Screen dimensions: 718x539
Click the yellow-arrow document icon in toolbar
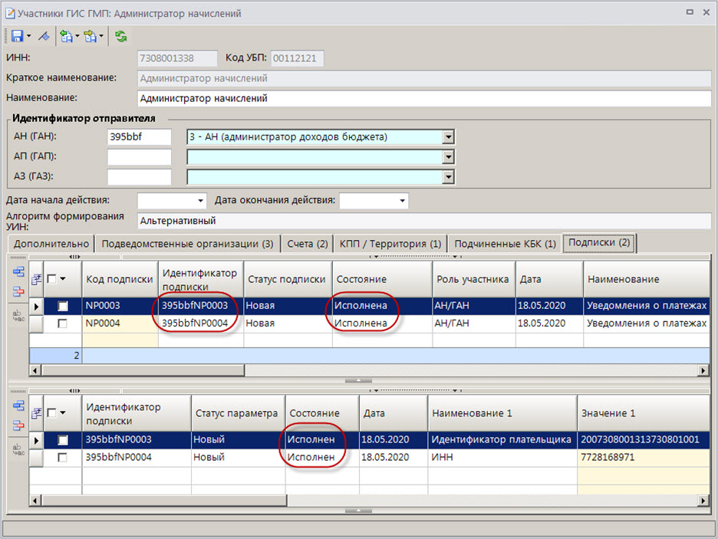91,36
